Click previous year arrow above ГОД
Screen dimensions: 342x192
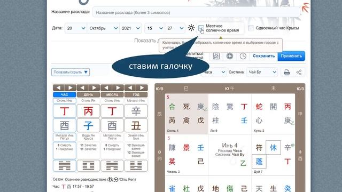click(x=130, y=87)
